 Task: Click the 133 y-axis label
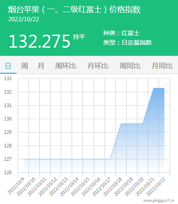coord(8,78)
